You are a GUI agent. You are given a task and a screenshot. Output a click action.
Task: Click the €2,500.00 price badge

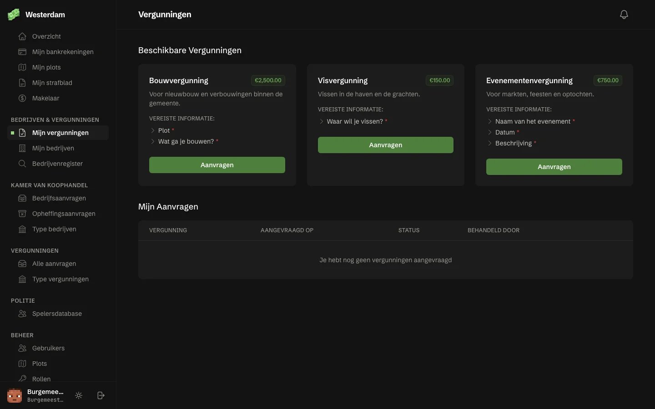point(268,80)
